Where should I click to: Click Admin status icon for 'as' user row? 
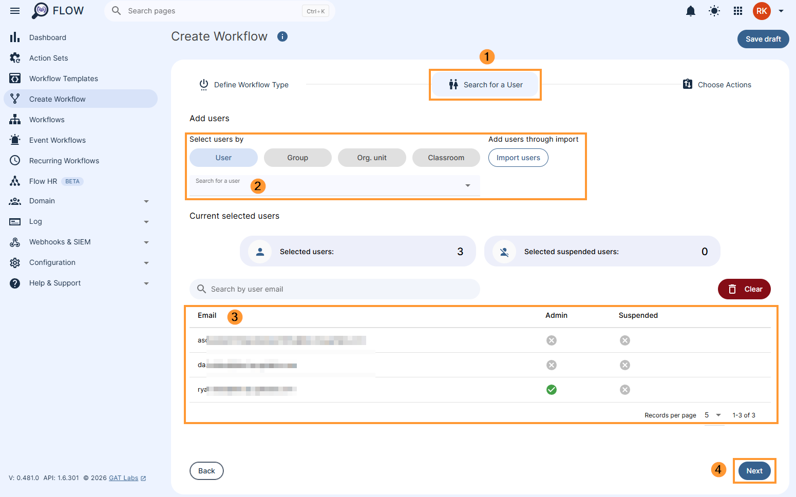(552, 340)
